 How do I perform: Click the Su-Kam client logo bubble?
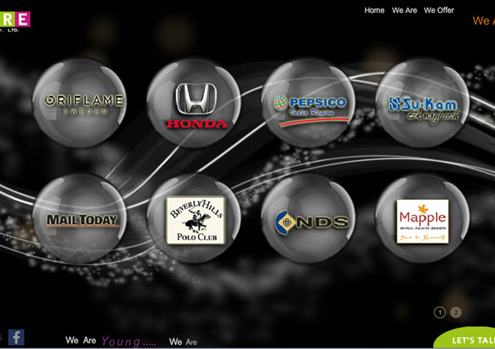422,103
